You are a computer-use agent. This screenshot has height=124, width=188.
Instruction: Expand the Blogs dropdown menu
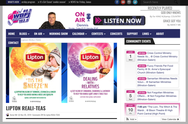click(x=24, y=34)
